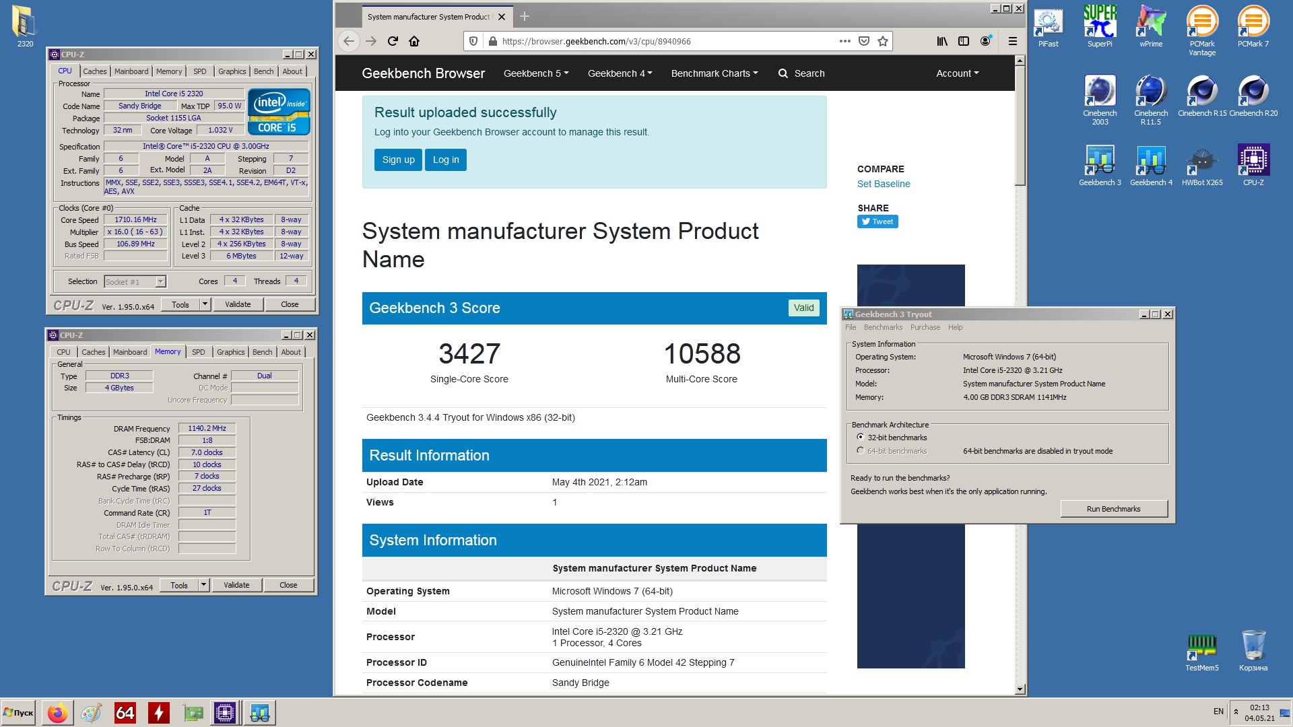Image resolution: width=1293 pixels, height=727 pixels.
Task: Open the Firefox hamburger menu
Action: [x=1012, y=41]
